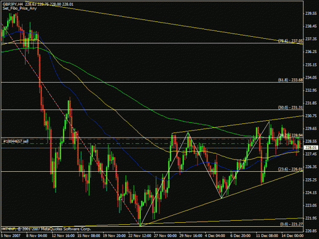Click the 19 Nov 20:00 time label
319x239 pixels.
(x=114, y=236)
